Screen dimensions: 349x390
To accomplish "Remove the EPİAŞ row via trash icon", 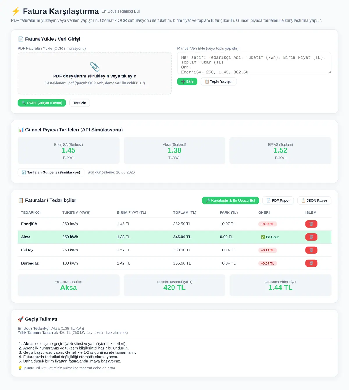I will (311, 250).
